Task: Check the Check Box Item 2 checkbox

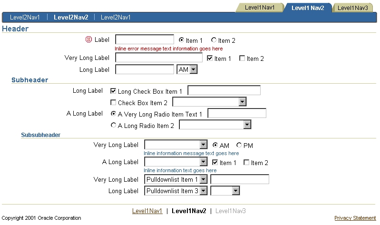Action: point(113,102)
